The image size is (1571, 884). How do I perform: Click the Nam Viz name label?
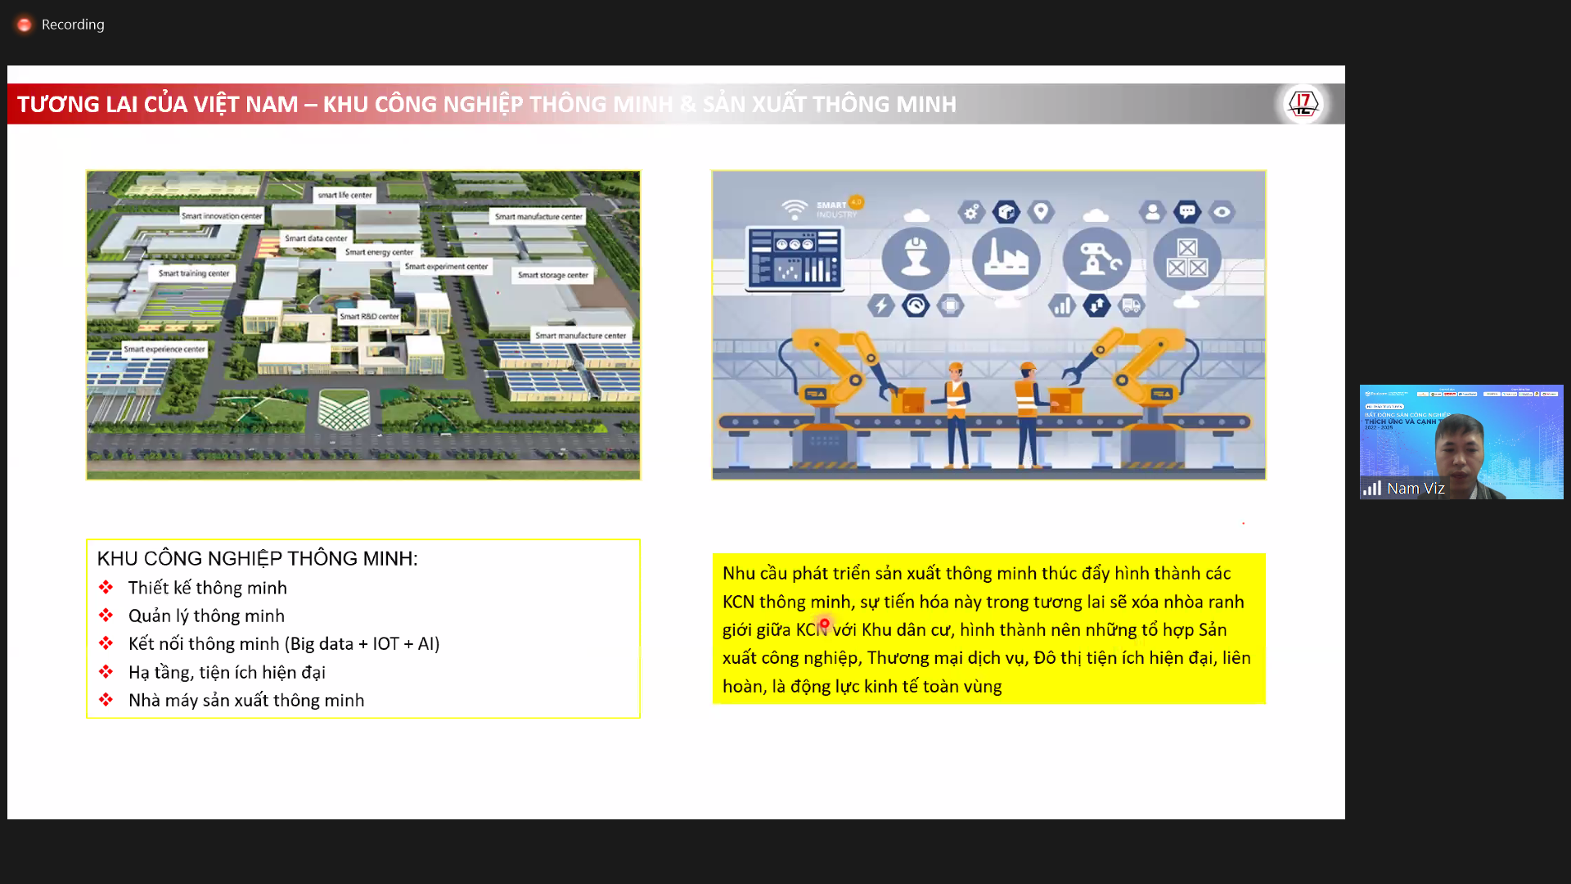tap(1416, 489)
